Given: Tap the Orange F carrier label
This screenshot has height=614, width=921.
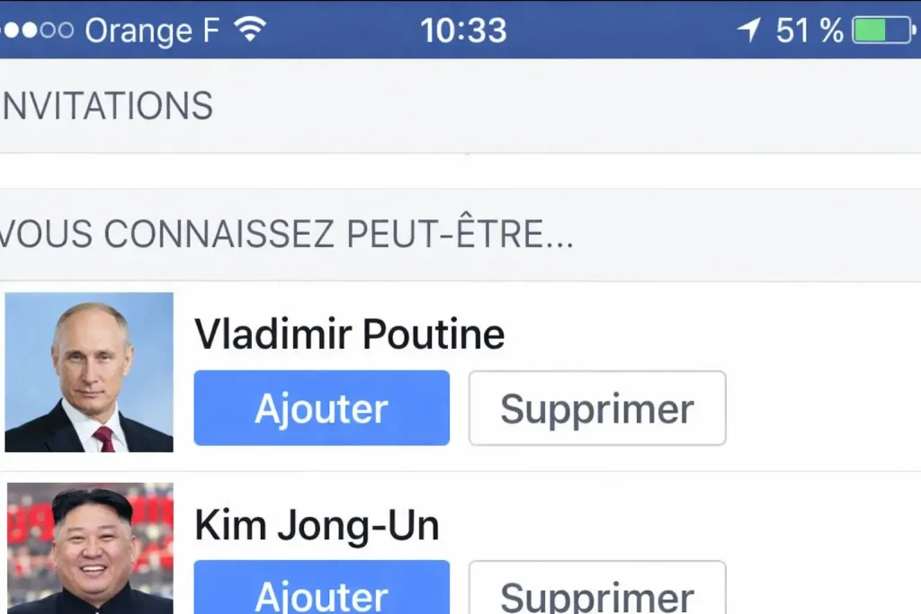Looking at the screenshot, I should [x=152, y=31].
